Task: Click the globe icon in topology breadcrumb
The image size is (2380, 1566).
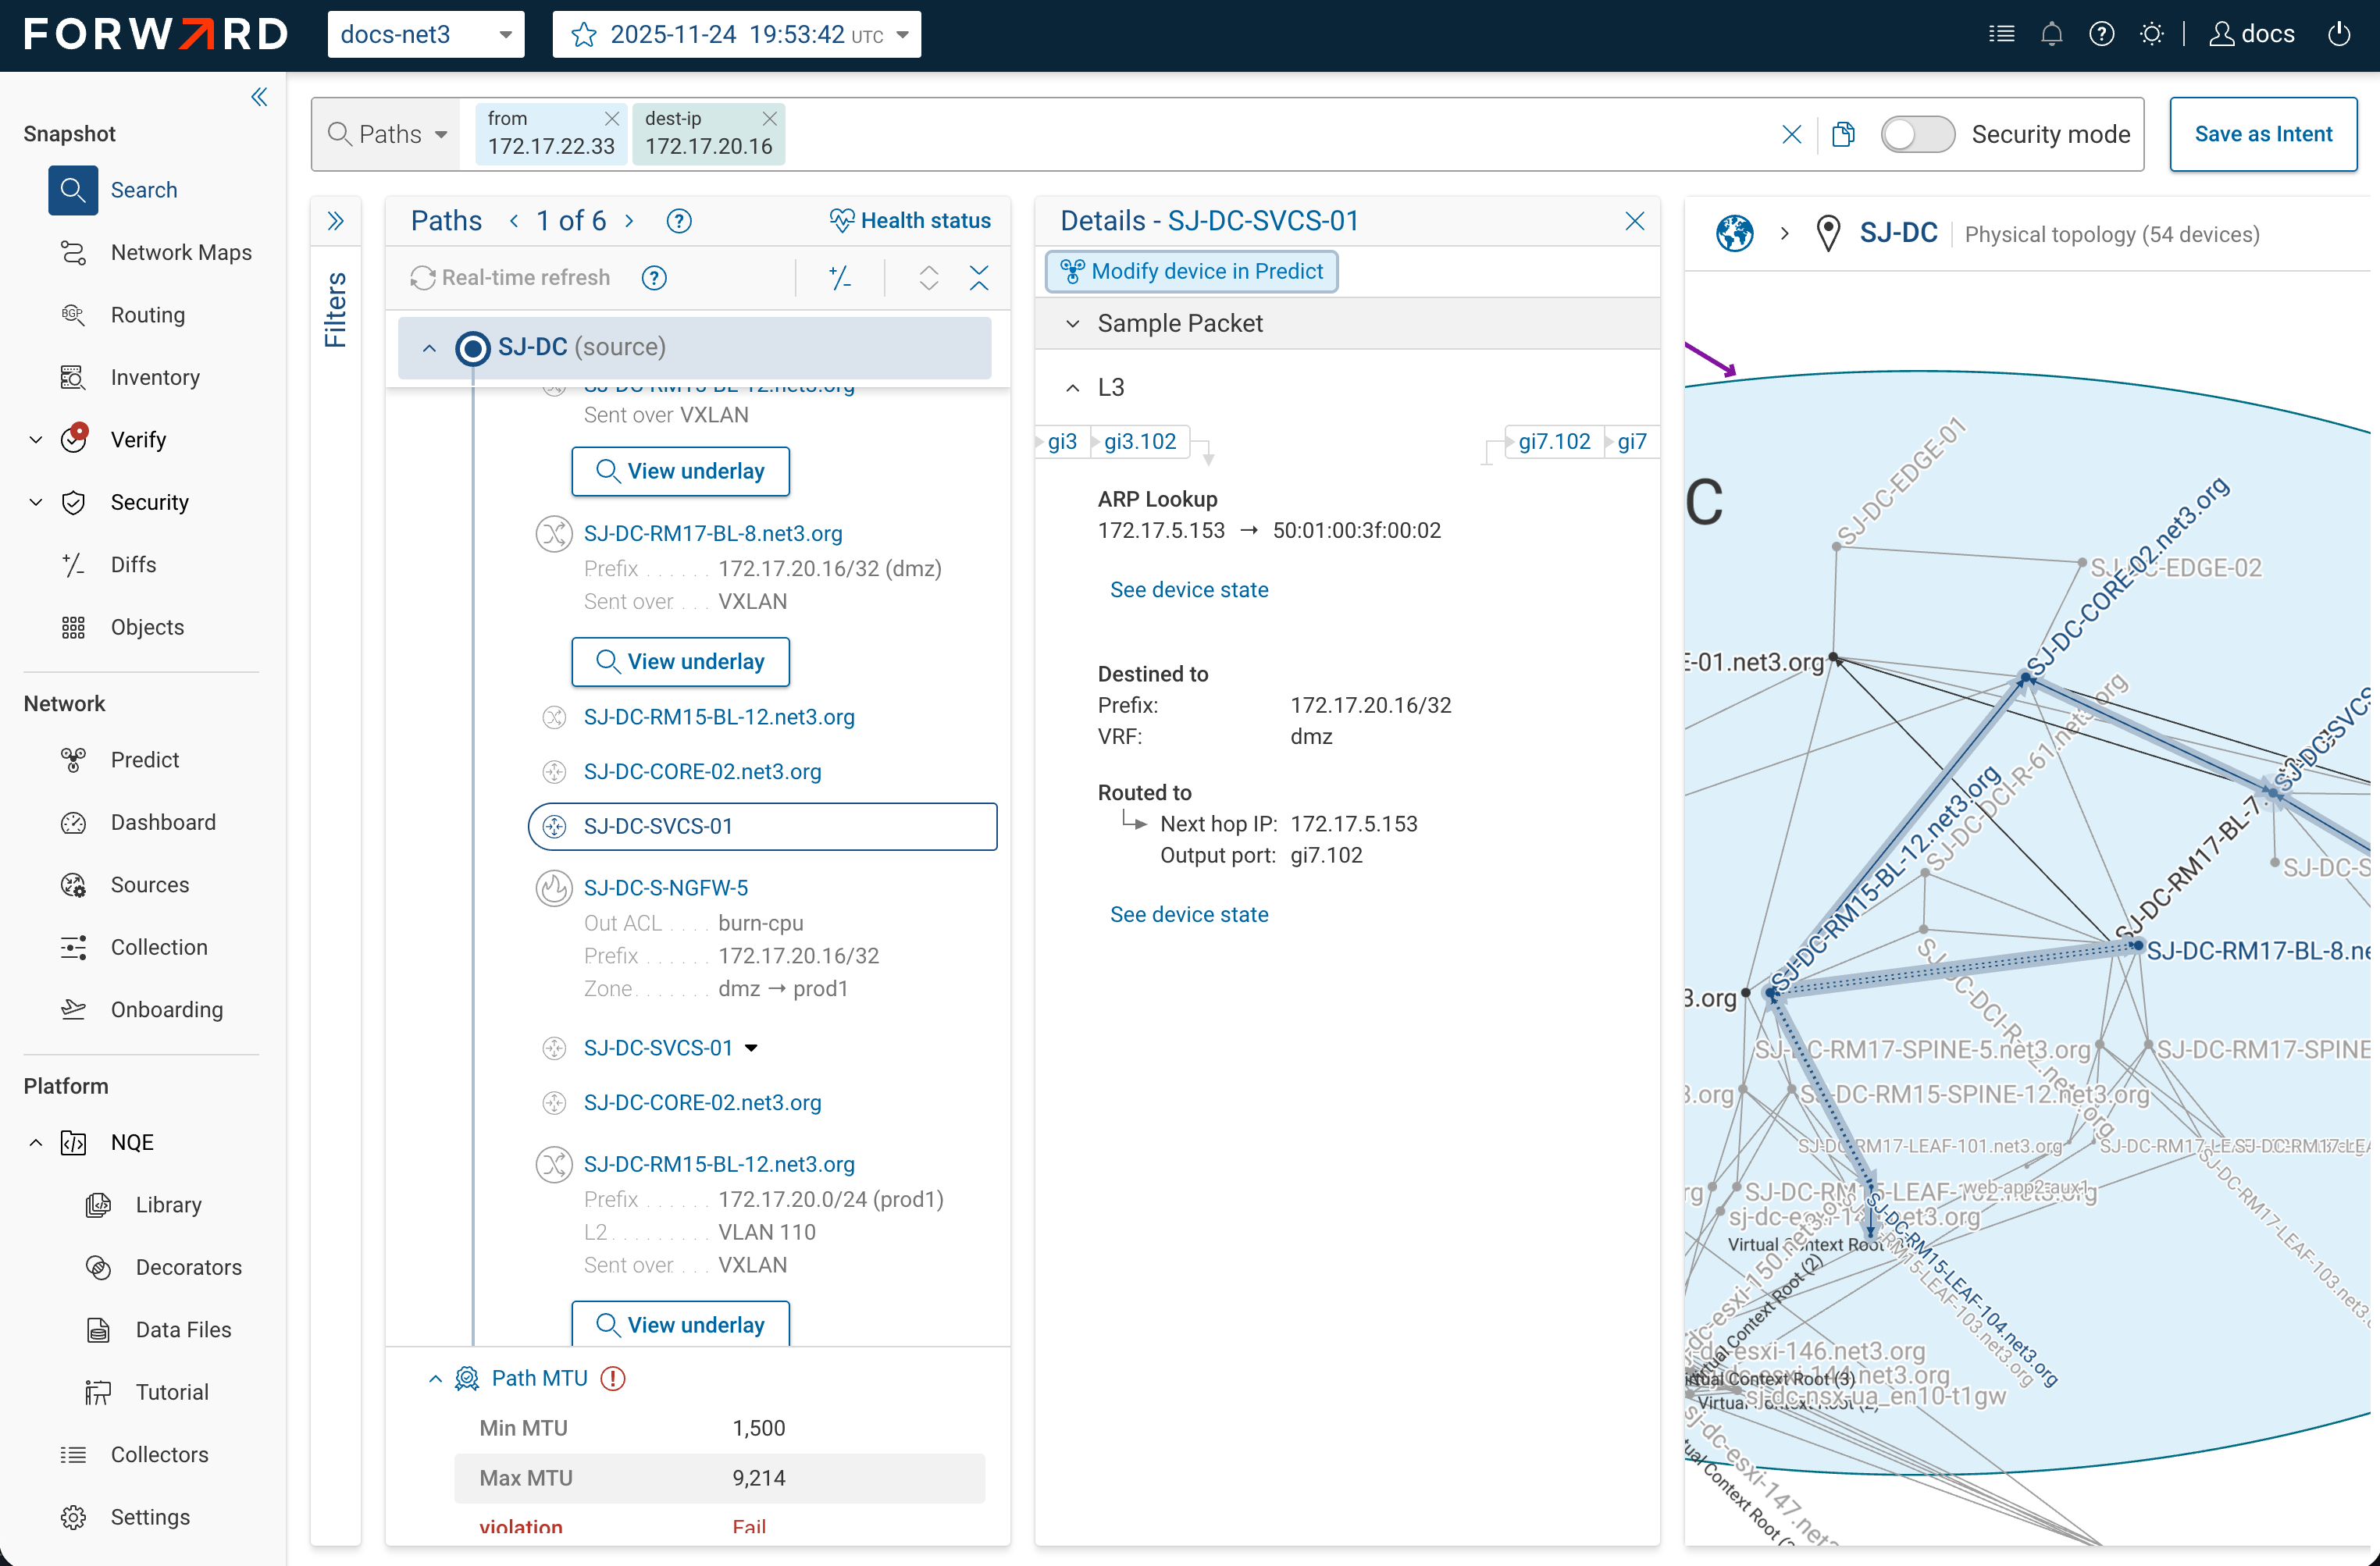Action: coord(1735,234)
